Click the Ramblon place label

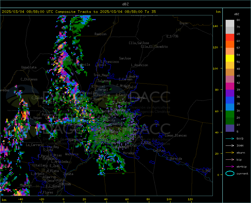(x=100, y=34)
